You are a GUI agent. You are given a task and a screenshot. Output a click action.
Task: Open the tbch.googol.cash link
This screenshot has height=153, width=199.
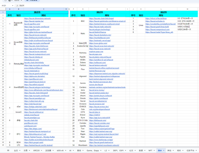[x=34, y=143]
